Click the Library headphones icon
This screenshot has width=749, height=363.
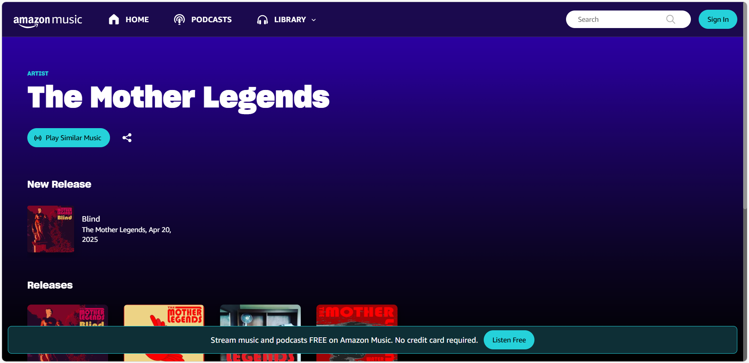[263, 20]
